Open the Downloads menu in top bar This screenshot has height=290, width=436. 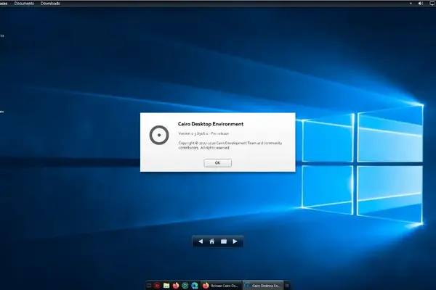tap(50, 4)
